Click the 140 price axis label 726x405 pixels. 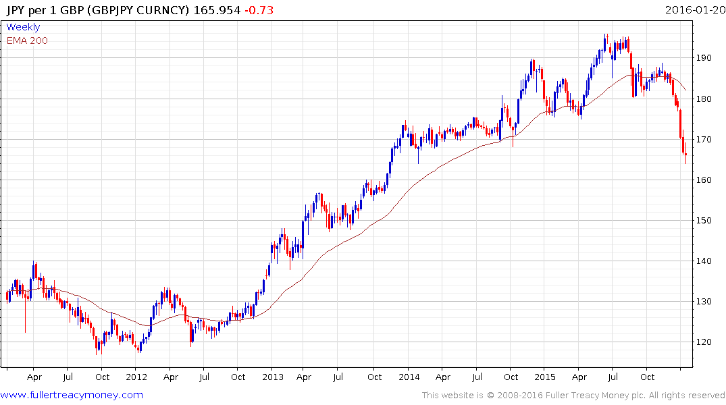[x=704, y=261]
